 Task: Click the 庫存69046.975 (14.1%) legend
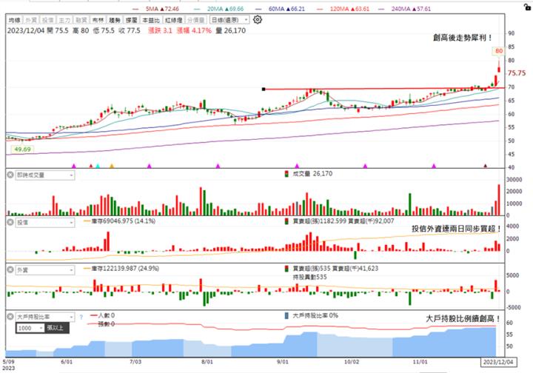point(119,221)
